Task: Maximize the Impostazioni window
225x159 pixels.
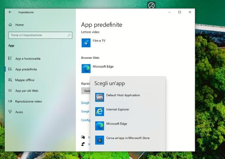Action: 180,12
